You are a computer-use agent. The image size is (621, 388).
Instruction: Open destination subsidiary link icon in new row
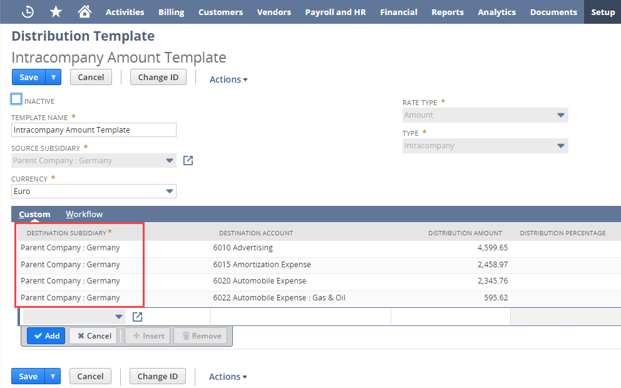click(138, 317)
